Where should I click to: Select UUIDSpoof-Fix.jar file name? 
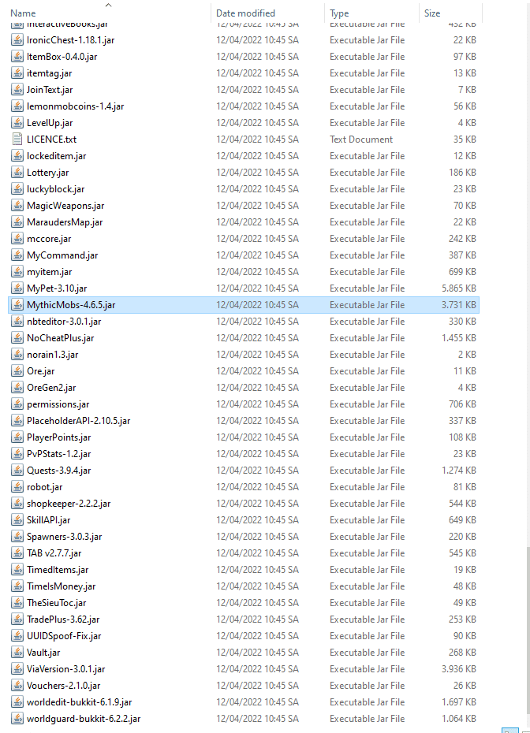pos(64,636)
